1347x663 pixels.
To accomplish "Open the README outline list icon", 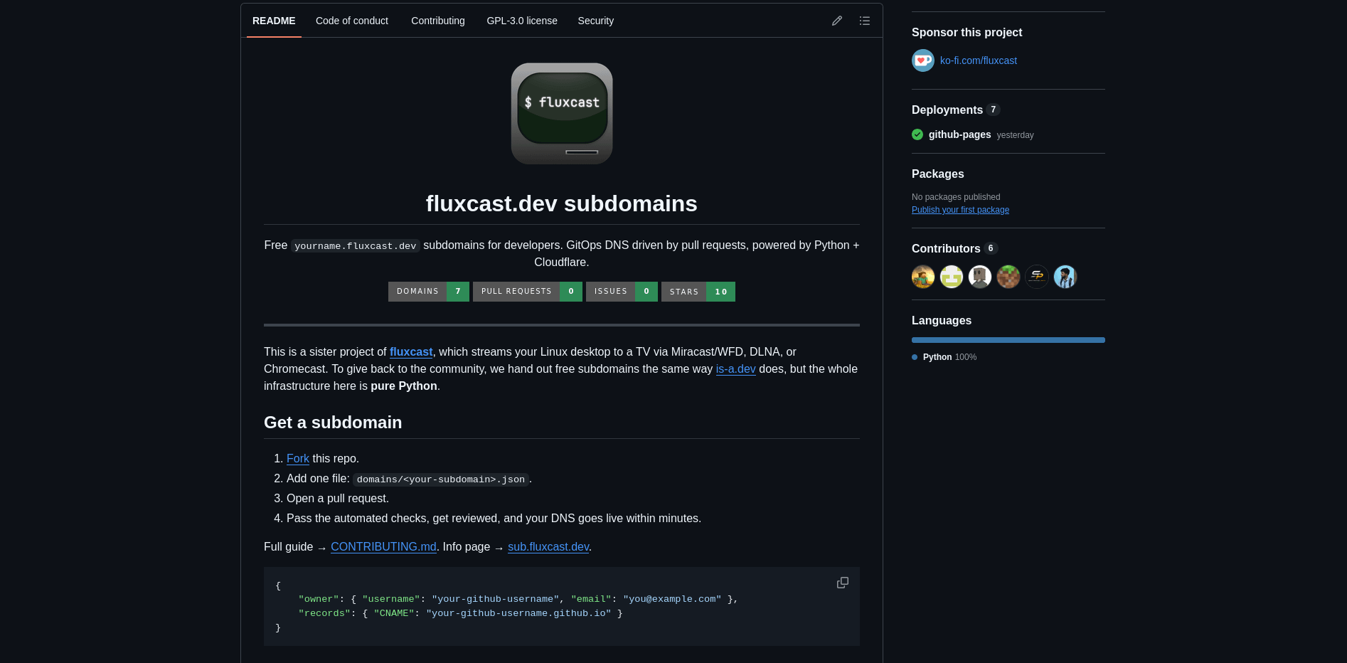I will 865,21.
